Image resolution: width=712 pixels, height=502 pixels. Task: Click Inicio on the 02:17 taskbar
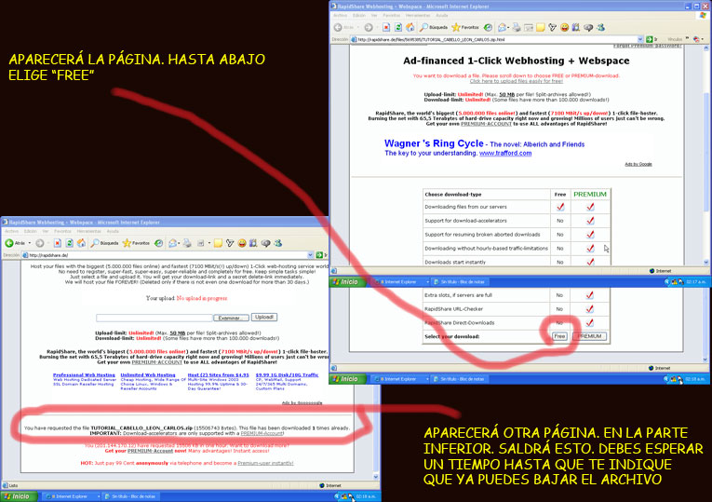coord(348,282)
